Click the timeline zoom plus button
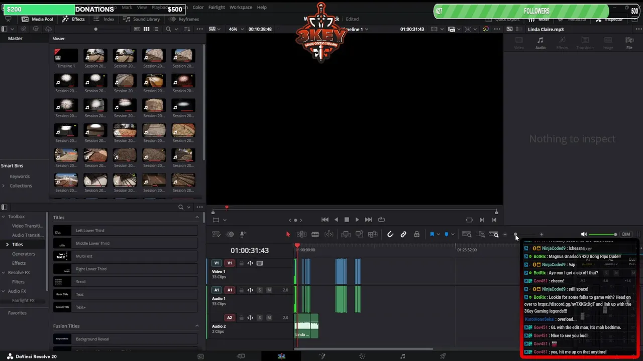The width and height of the screenshot is (643, 361). (541, 234)
